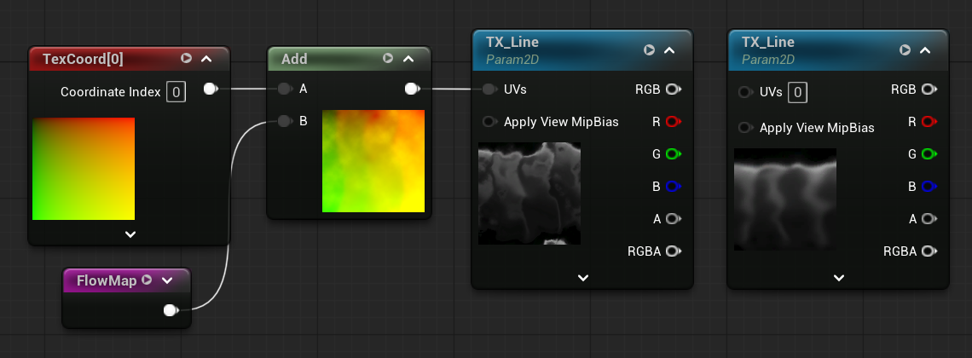Click Apply View MipBias pin on right TX_Line

point(744,128)
